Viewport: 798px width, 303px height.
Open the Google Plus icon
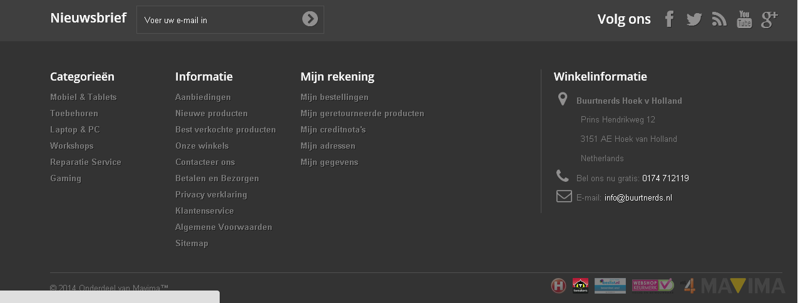point(769,19)
